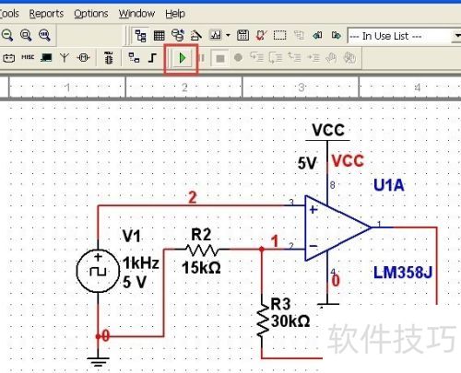The image size is (461, 373).
Task: Click Remove All Breakpoints icon
Action: tap(349, 58)
